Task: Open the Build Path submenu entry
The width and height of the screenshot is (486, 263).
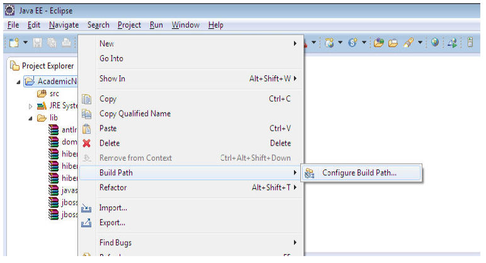Action: coord(116,173)
